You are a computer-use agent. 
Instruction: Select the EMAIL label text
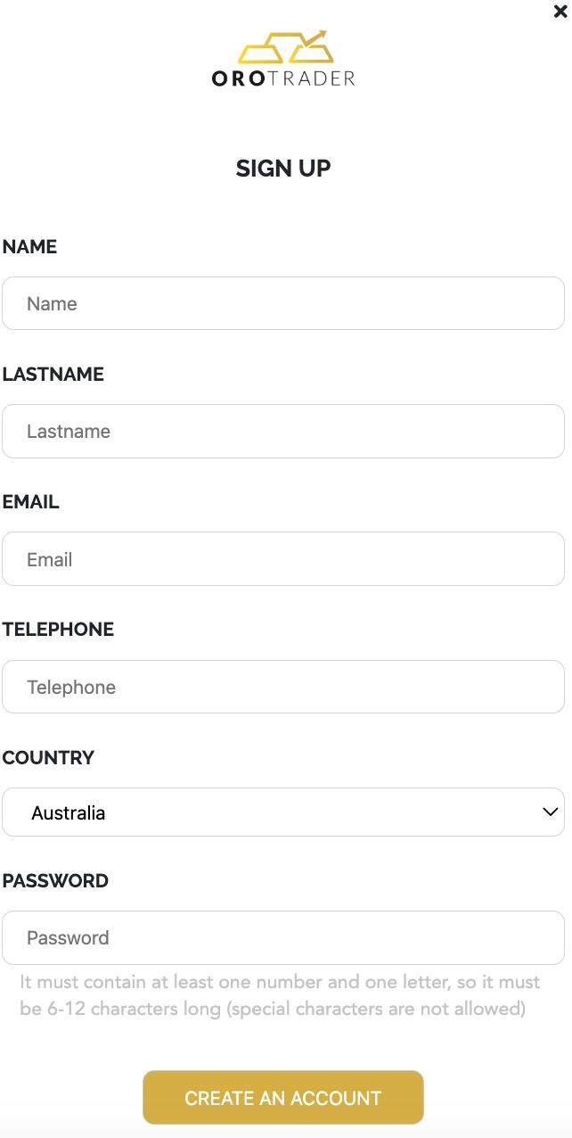pos(31,502)
